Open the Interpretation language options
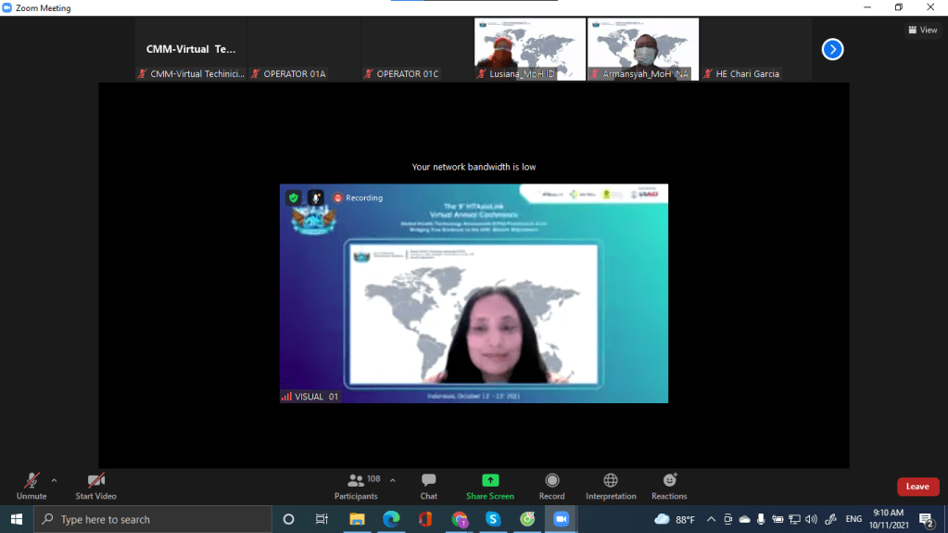 [x=610, y=486]
